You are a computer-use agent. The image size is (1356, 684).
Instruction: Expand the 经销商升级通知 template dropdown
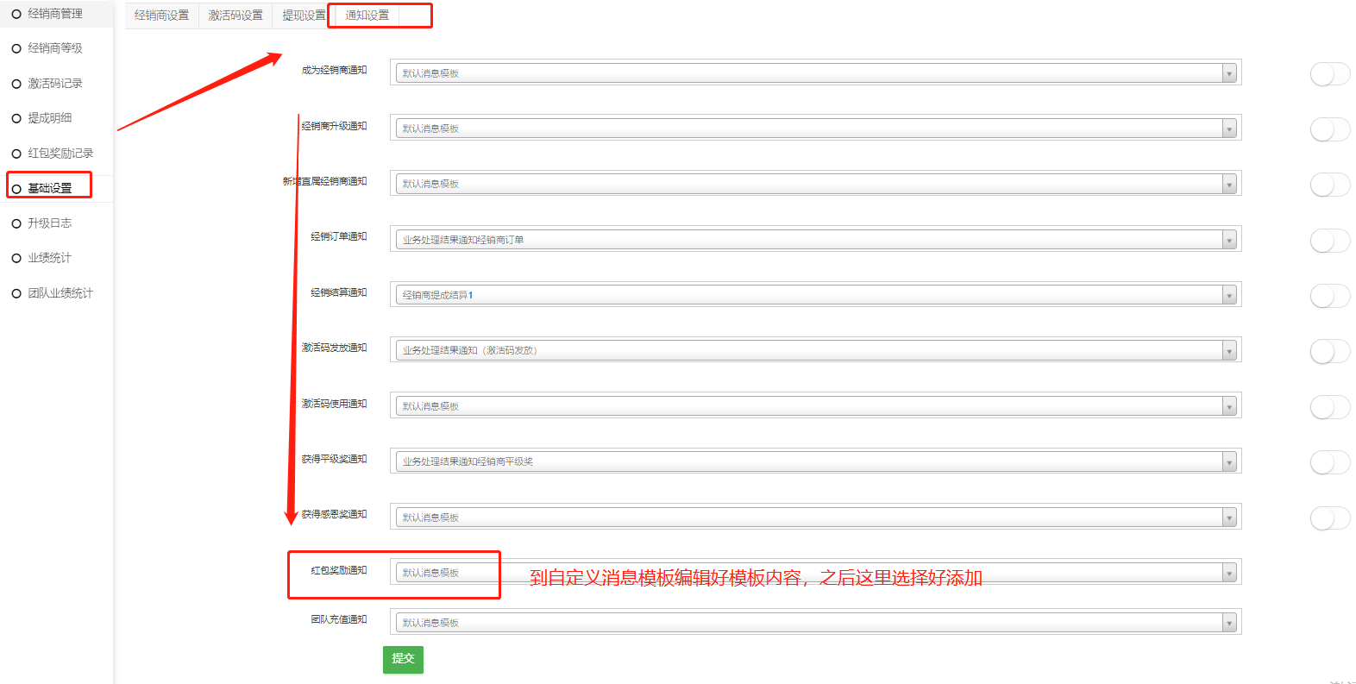(815, 129)
